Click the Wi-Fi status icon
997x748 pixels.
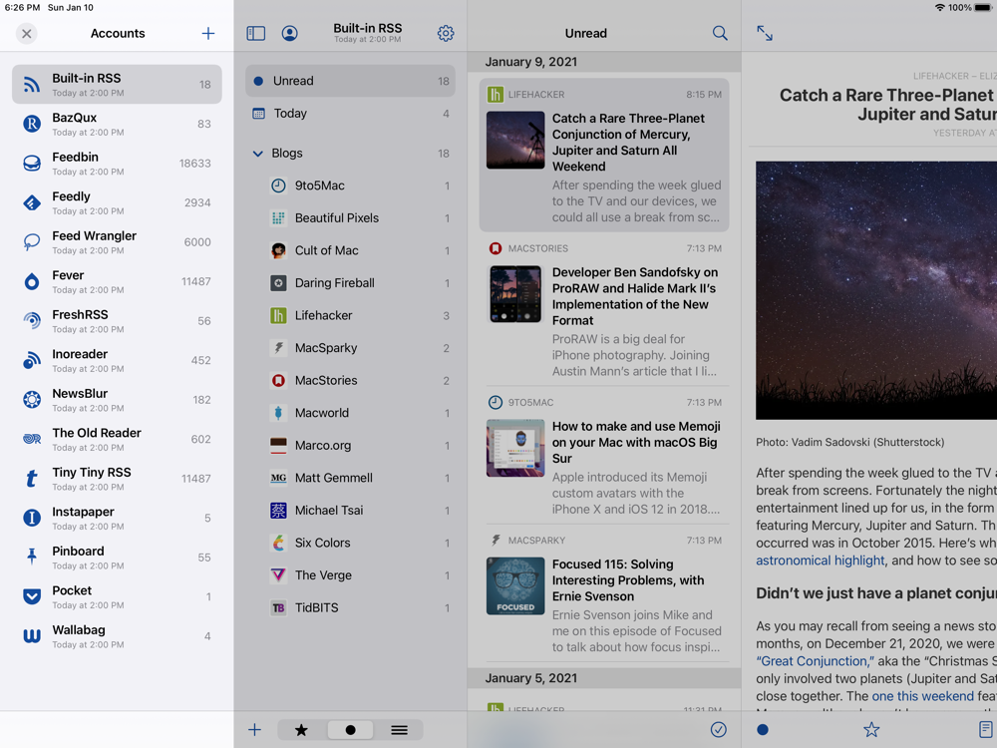[x=940, y=8]
